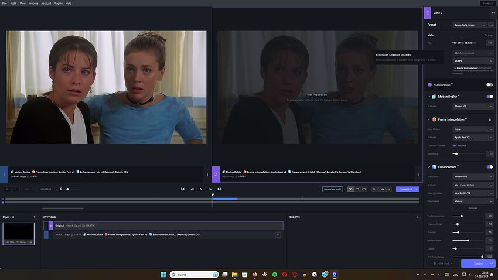Jump to the first frame
Image resolution: width=498 pixels, height=280 pixels.
[x=183, y=189]
